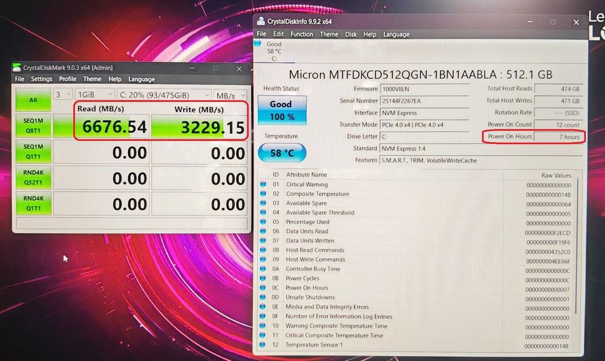
Task: Open File menu in CrystalDiskMark
Action: pos(19,79)
